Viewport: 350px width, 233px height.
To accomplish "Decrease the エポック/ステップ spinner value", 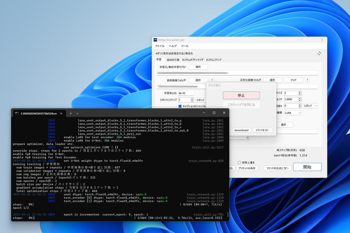I will pyautogui.click(x=192, y=101).
